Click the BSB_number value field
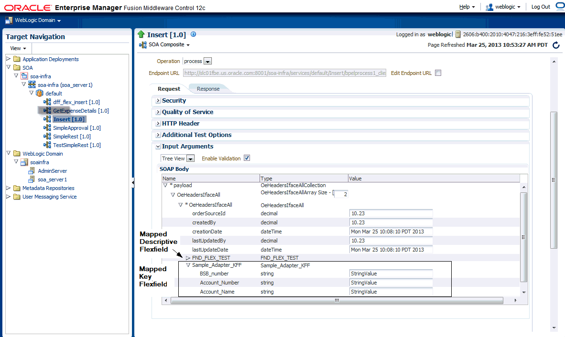 click(391, 274)
